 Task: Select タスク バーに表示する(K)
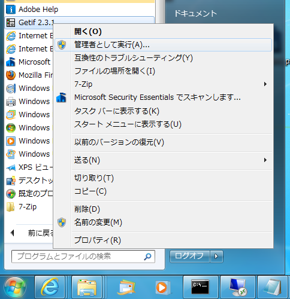click(x=163, y=111)
